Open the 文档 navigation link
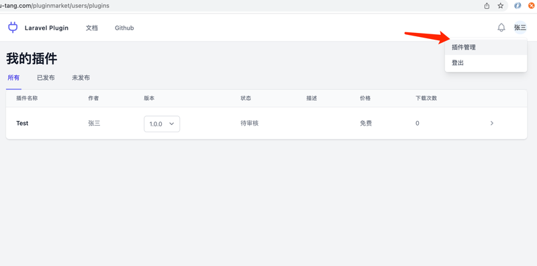Image resolution: width=537 pixels, height=266 pixels. coord(92,28)
